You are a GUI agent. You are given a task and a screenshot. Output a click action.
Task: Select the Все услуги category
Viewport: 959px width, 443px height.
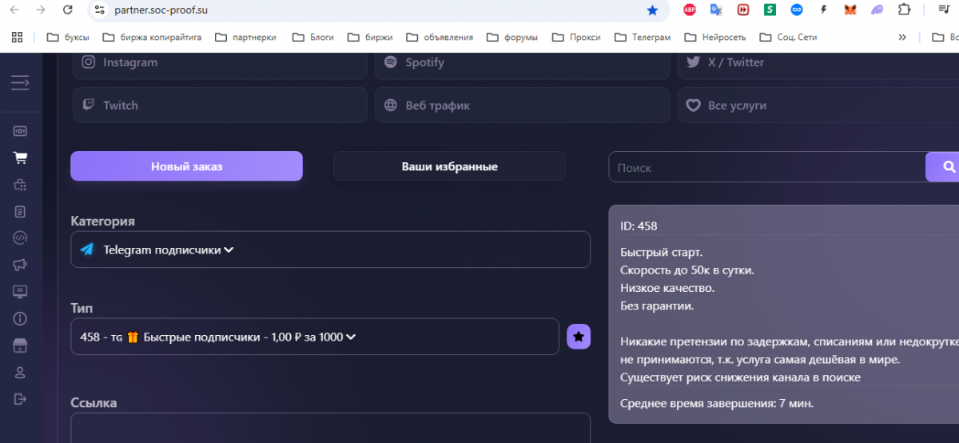pos(818,105)
